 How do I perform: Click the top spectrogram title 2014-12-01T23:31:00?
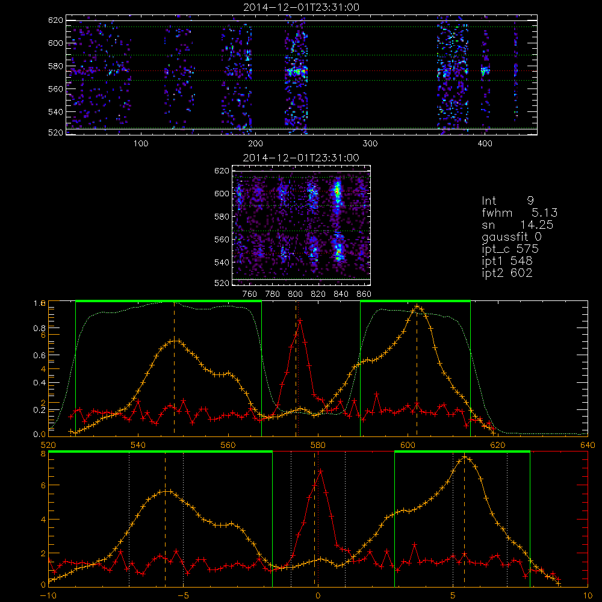tap(302, 7)
